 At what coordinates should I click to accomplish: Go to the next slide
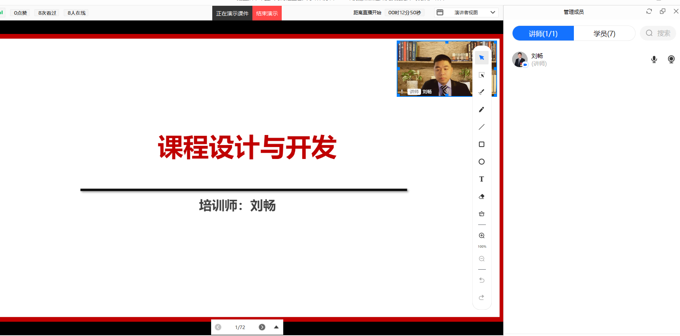(x=262, y=327)
